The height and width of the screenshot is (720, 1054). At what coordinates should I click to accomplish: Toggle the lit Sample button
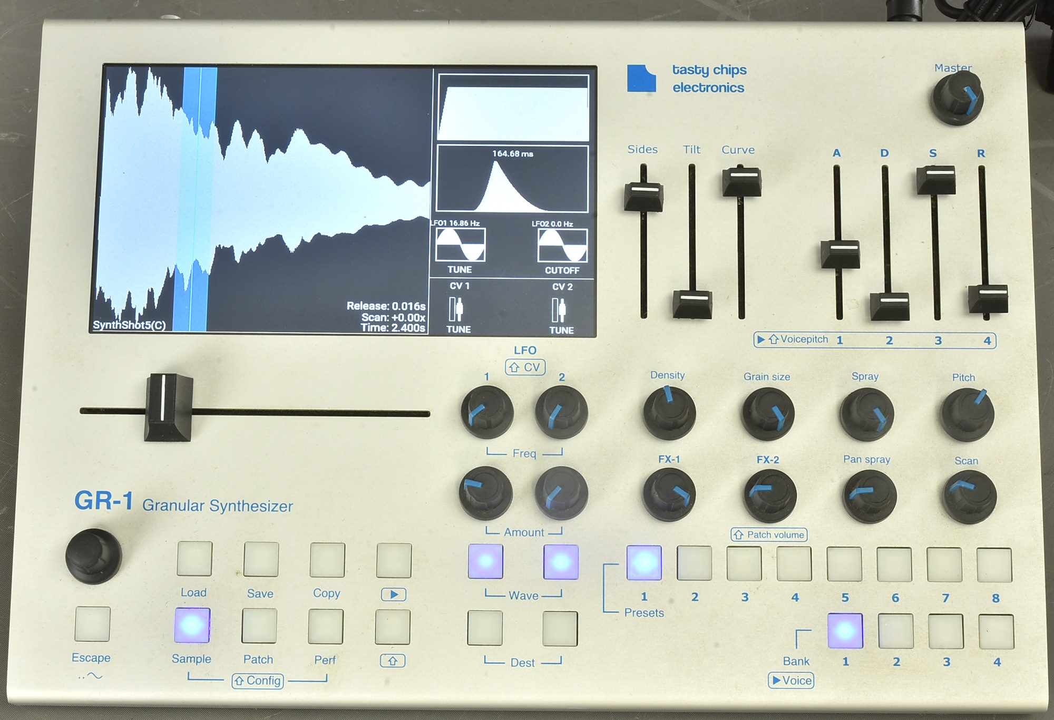tap(192, 625)
